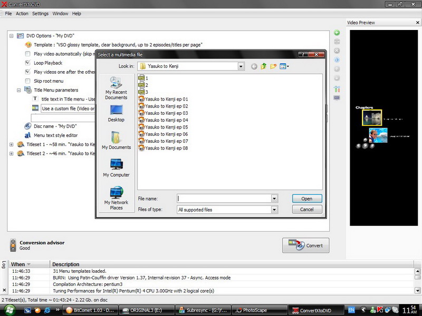
Task: Enable the Skip root menu checkbox
Action: (x=27, y=81)
